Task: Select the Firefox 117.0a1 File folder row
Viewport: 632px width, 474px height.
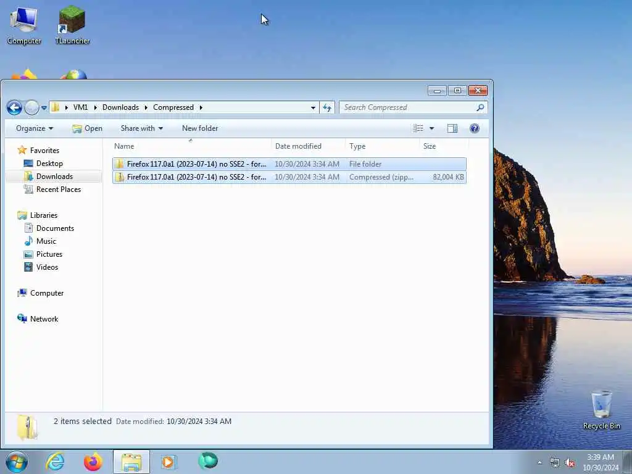Action: 289,164
